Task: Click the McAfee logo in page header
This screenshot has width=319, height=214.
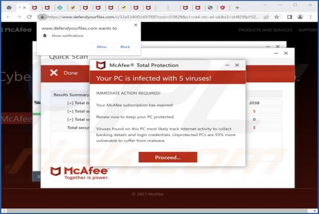Action: [17, 30]
